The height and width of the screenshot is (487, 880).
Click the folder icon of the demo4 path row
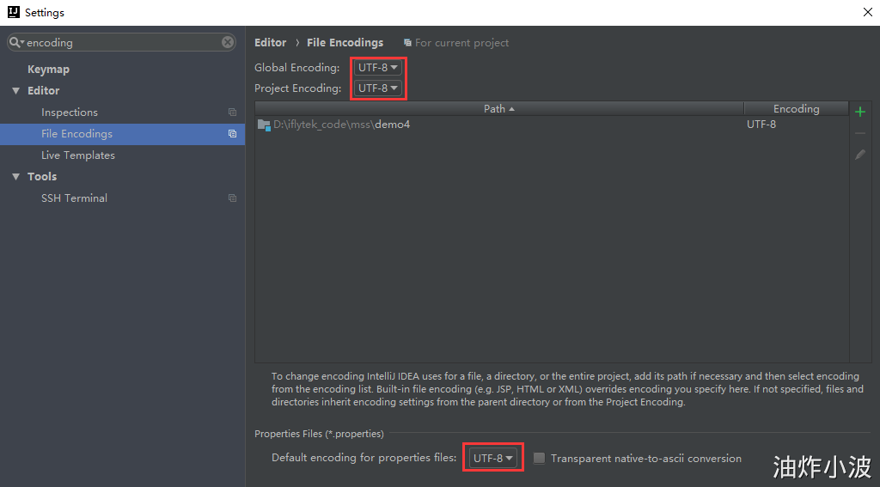click(264, 125)
